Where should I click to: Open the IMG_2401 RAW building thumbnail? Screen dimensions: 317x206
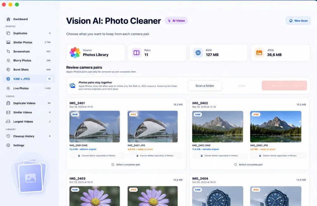(x=95, y=126)
